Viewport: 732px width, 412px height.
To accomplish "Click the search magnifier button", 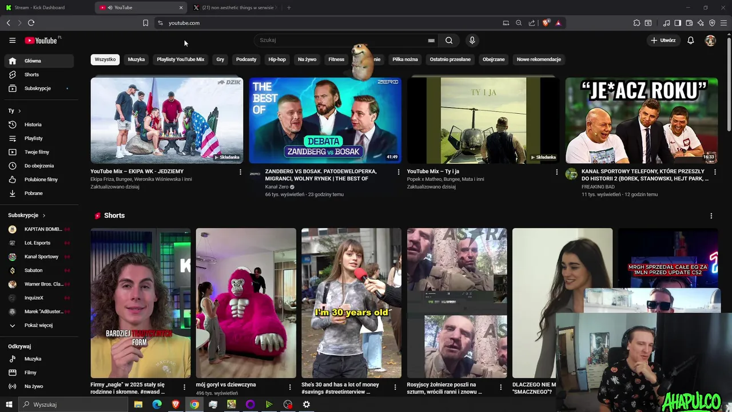I will [449, 41].
